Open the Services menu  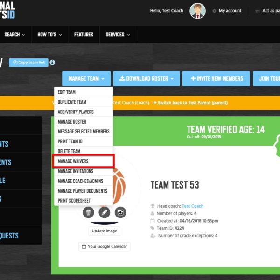118,35
